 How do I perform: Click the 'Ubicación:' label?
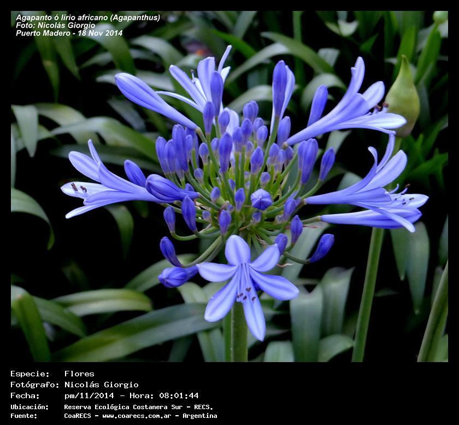click(x=30, y=407)
